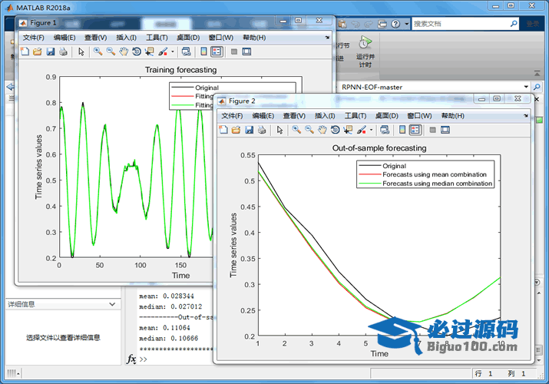Hide plot tools in Figure 2 toolbar
Viewport: 549px width, 384px height.
coord(433,130)
